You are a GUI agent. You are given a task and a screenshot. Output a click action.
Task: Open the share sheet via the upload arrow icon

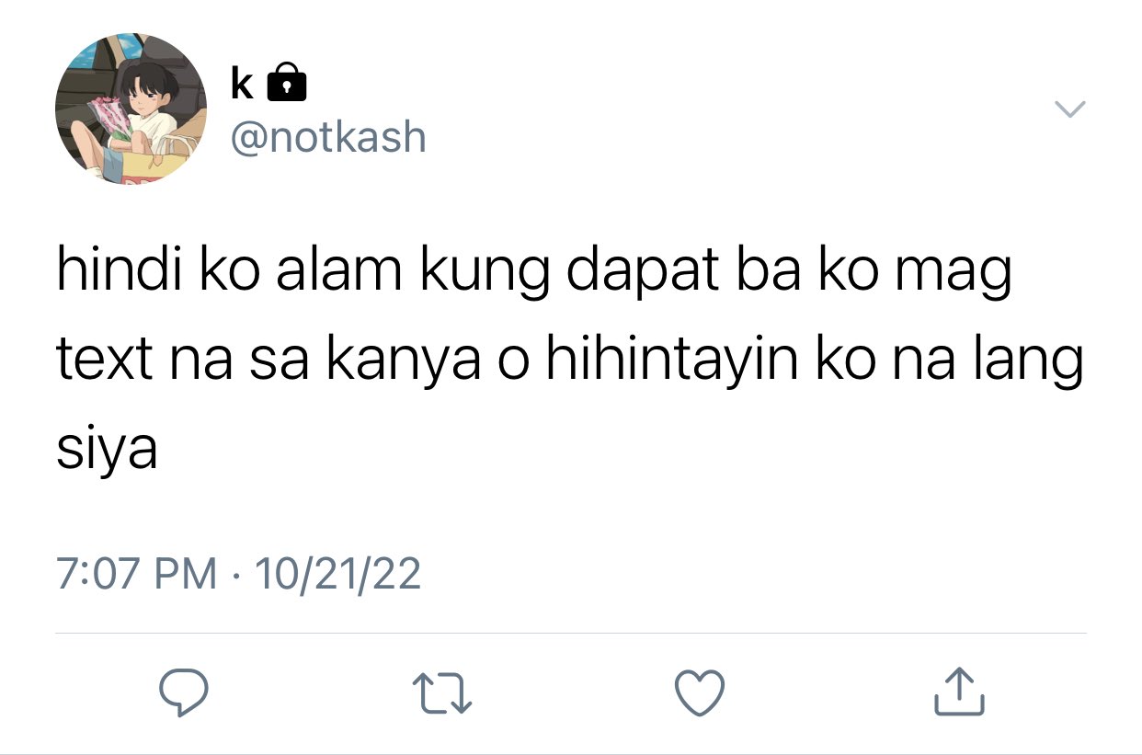tap(960, 692)
